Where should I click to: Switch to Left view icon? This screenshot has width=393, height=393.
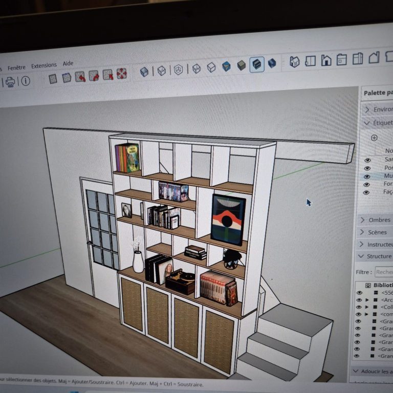coord(374,57)
